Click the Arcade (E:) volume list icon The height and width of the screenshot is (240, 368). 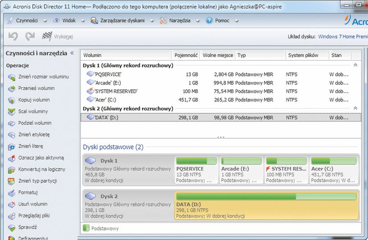pos(90,82)
